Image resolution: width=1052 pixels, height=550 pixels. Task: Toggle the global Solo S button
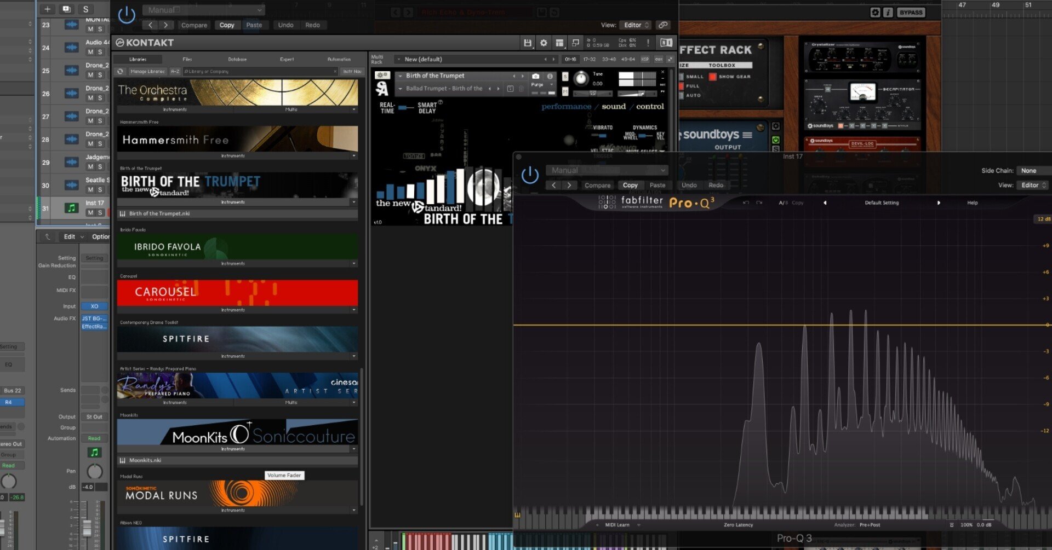click(x=85, y=9)
